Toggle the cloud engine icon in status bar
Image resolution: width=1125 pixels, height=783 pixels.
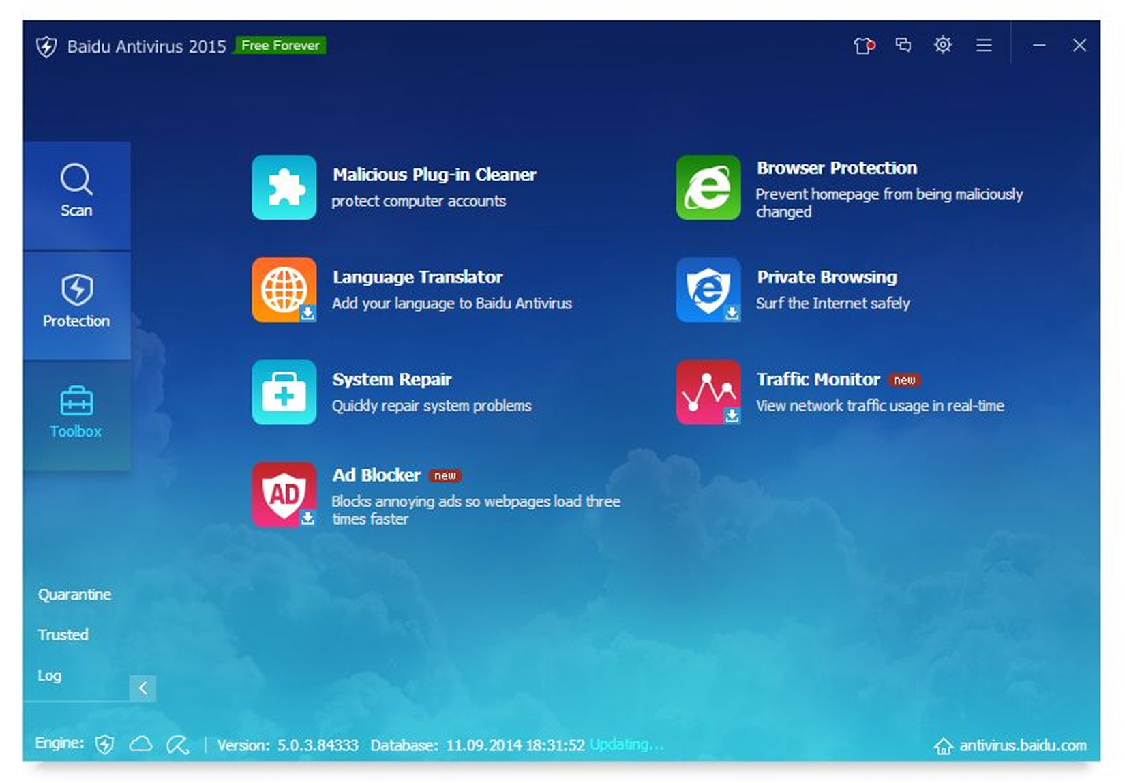tap(141, 744)
